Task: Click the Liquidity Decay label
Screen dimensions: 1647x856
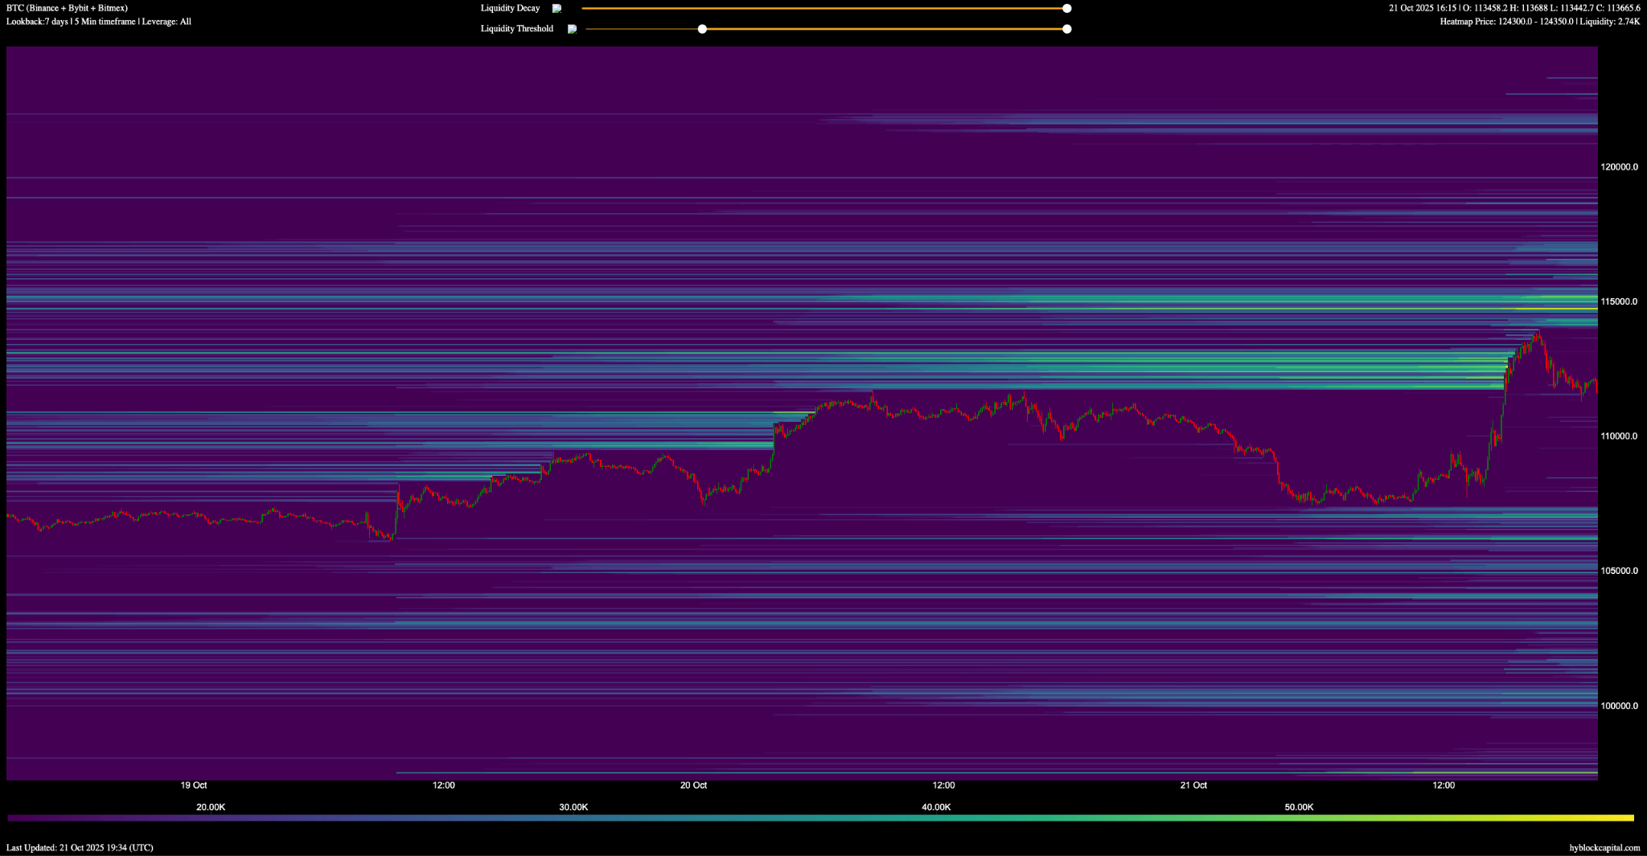Action: (510, 9)
